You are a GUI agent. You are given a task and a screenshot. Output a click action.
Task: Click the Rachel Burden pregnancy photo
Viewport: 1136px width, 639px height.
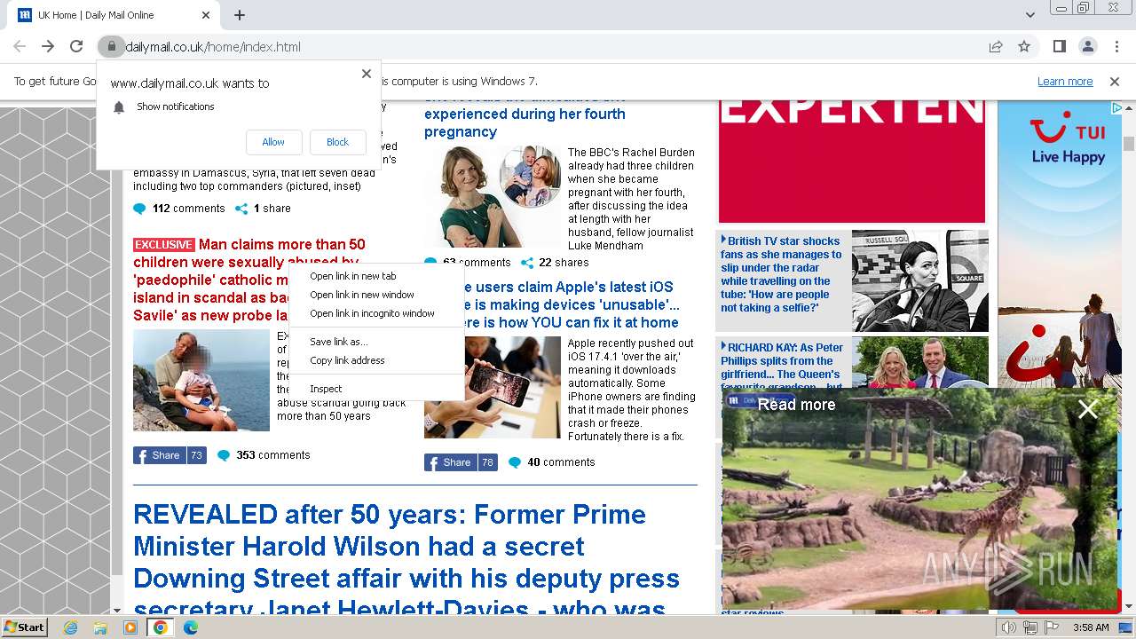click(x=493, y=196)
